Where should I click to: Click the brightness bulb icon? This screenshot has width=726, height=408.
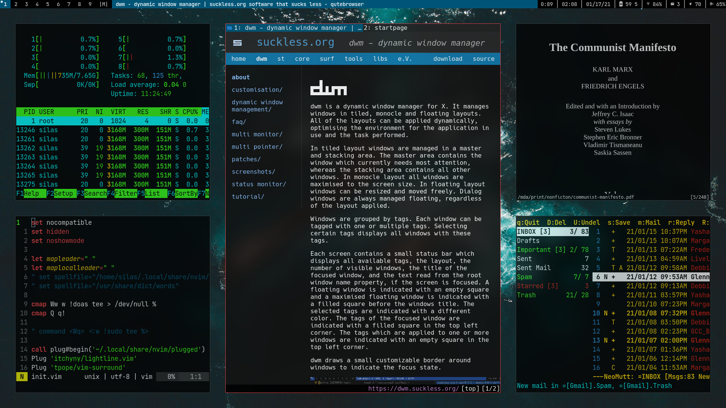point(690,4)
